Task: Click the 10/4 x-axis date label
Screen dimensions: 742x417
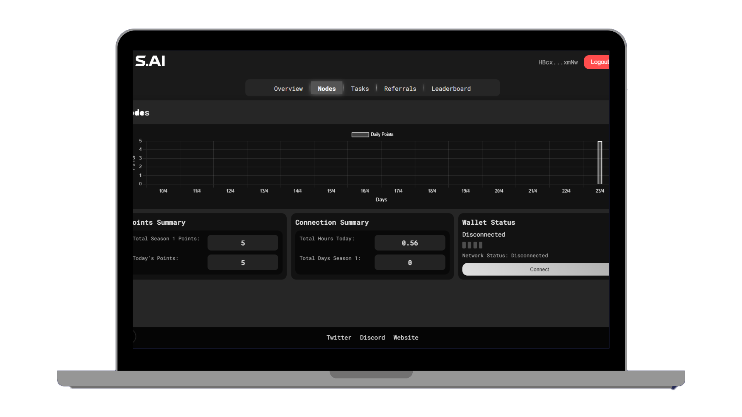Action: pos(163,191)
